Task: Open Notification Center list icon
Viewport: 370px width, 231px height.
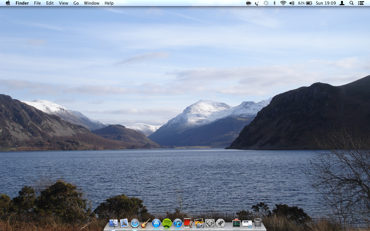Action: [x=361, y=3]
